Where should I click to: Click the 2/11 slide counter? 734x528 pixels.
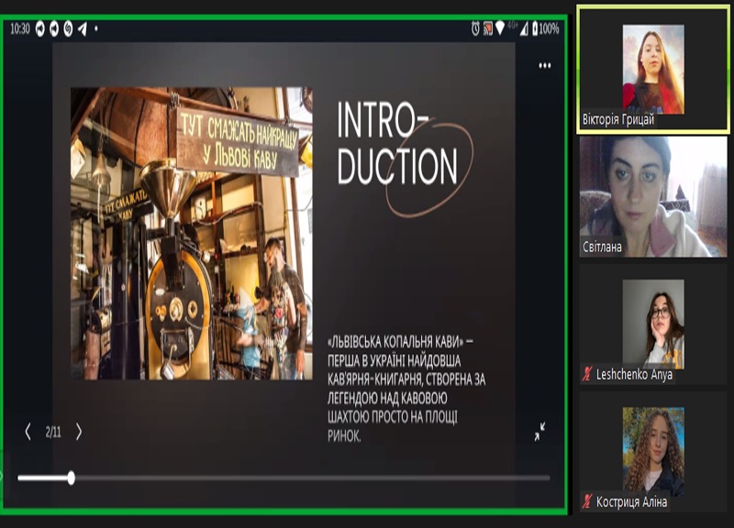[53, 432]
